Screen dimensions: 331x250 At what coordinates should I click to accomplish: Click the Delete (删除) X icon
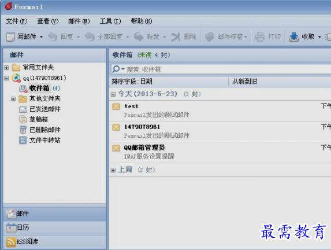pyautogui.click(x=176, y=37)
